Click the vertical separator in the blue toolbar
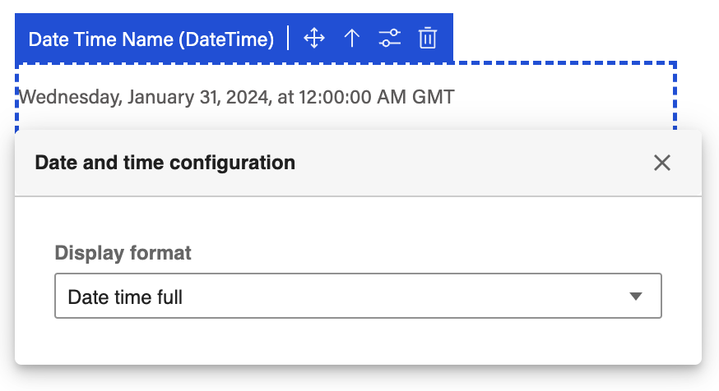This screenshot has height=391, width=719. coord(289,38)
